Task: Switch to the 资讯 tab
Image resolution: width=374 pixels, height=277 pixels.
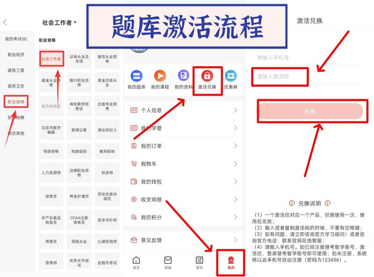Action: 200,262
